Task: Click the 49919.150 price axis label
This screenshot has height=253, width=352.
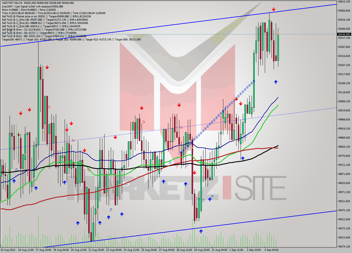Action: pyautogui.click(x=344, y=129)
